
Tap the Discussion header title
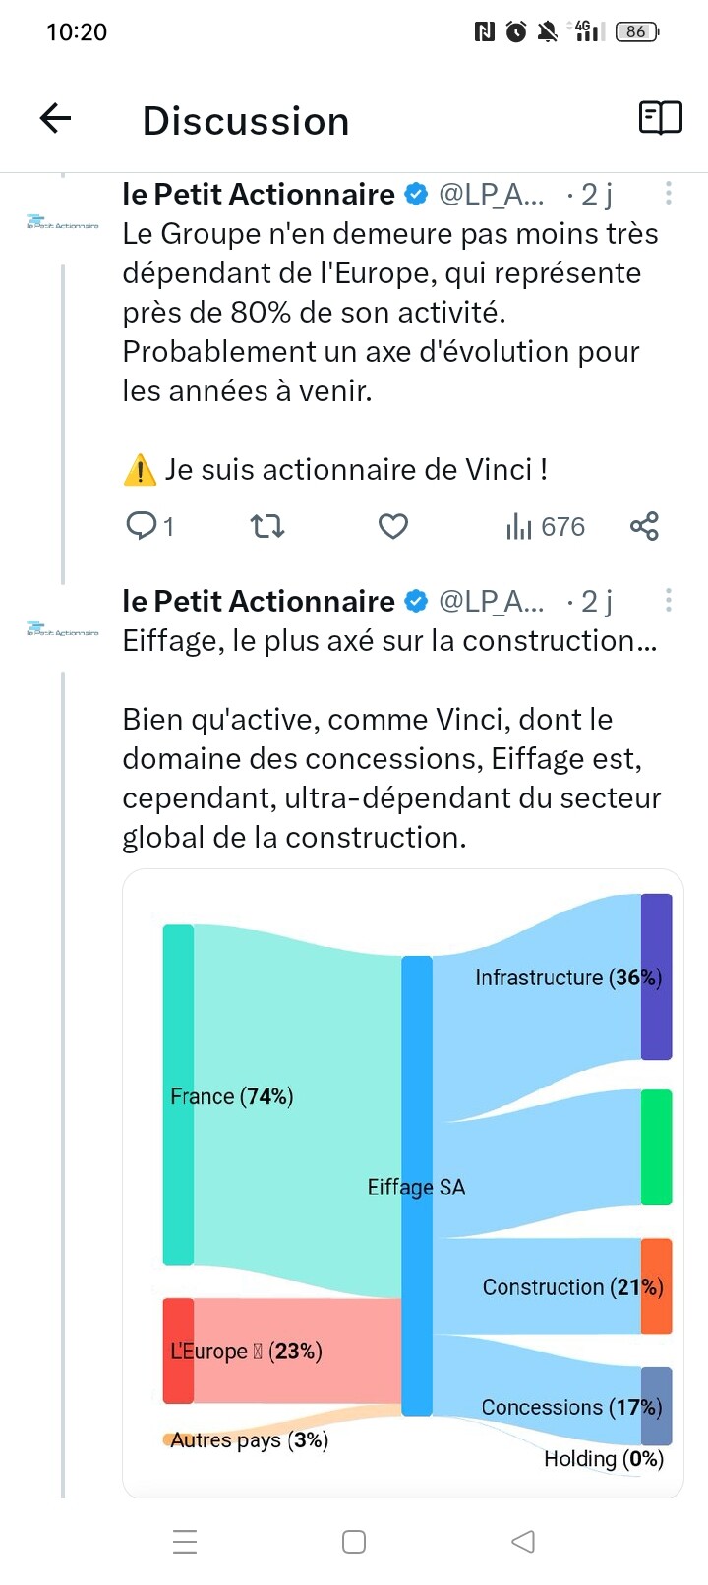click(x=246, y=121)
